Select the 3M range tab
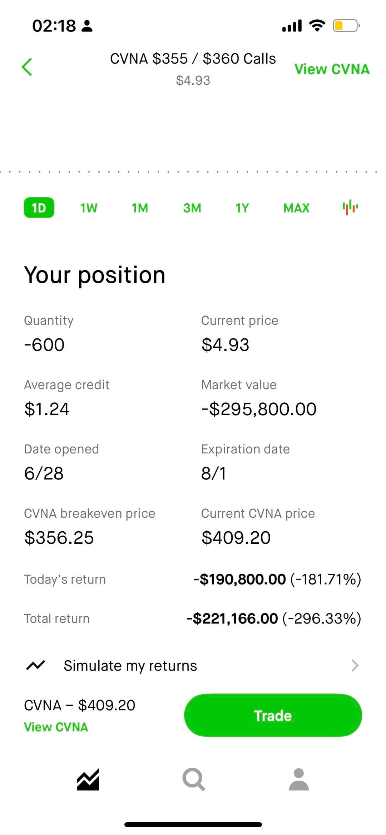The width and height of the screenshot is (386, 835). click(192, 208)
